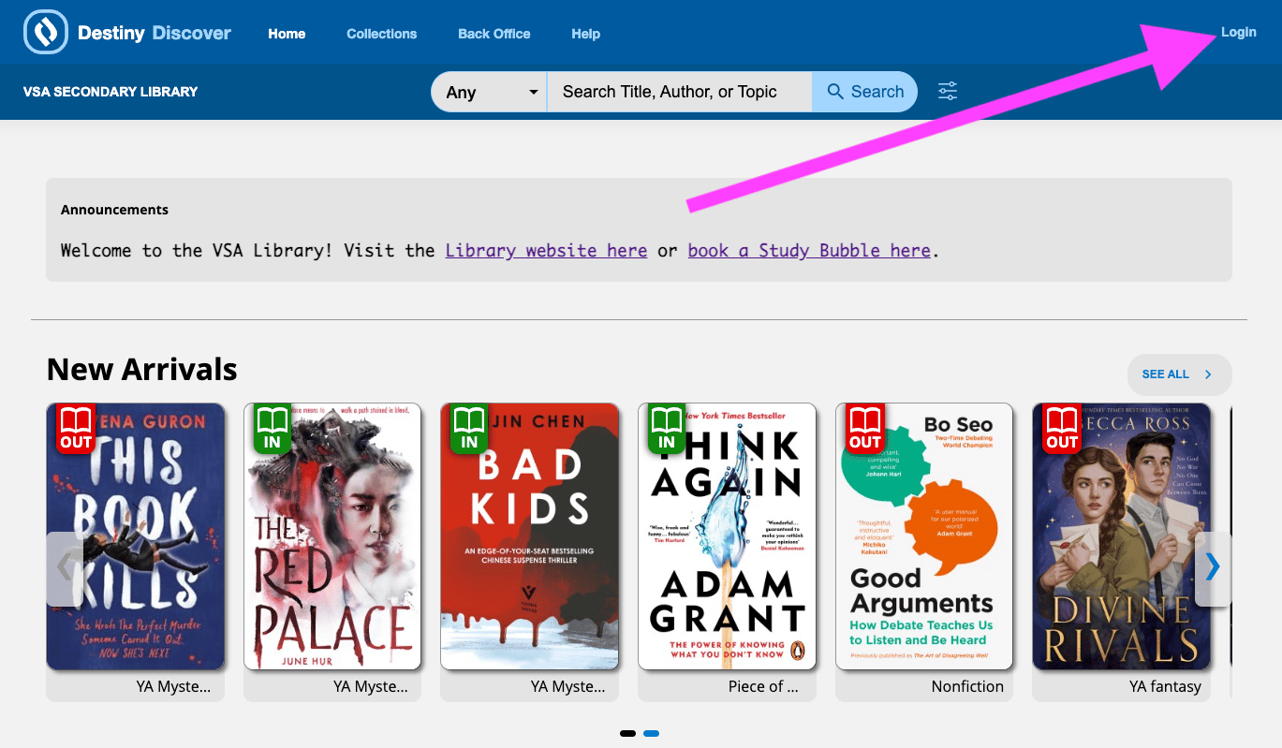Screen dimensions: 1282x748
Task: Open the search filter options icon
Action: coord(948,91)
